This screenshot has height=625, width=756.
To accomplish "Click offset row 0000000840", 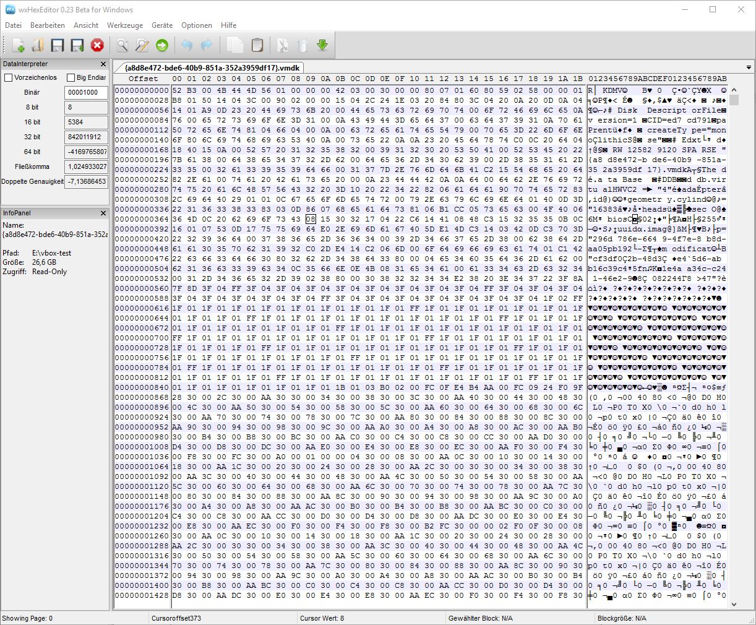I will 142,387.
